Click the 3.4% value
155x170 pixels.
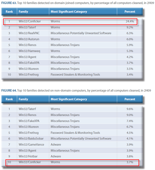[130, 75]
